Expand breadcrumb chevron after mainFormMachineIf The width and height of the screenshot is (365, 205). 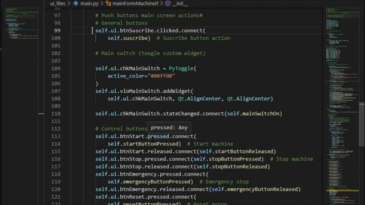[x=161, y=3]
